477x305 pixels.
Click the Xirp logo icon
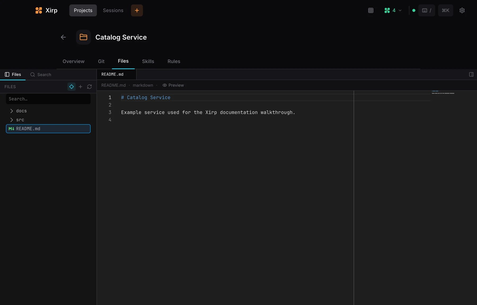click(39, 10)
